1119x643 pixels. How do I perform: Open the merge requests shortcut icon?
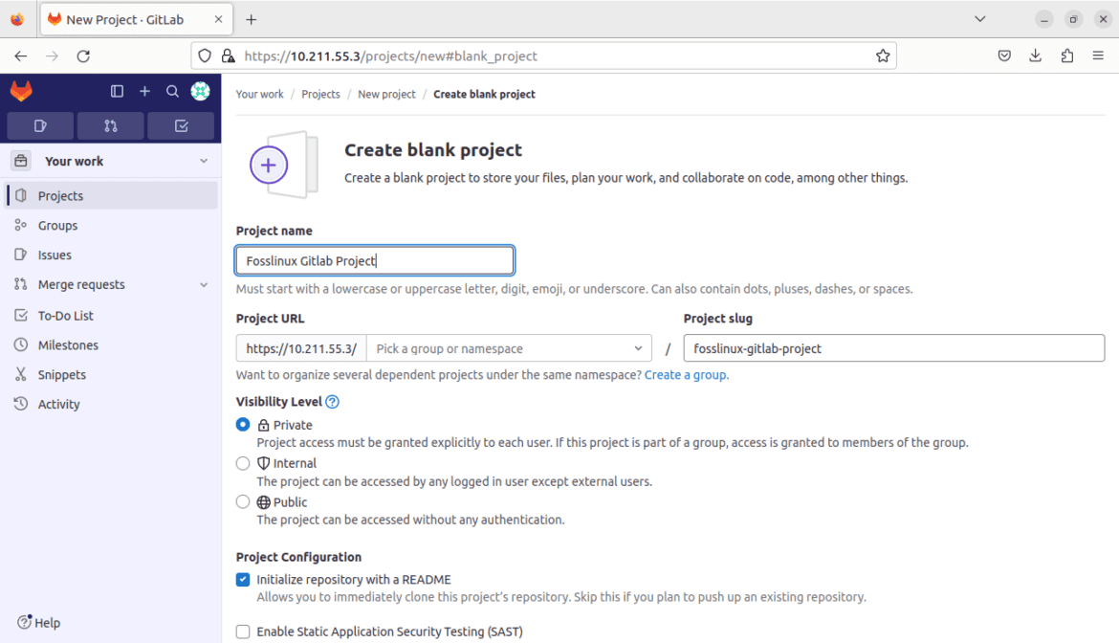point(110,125)
